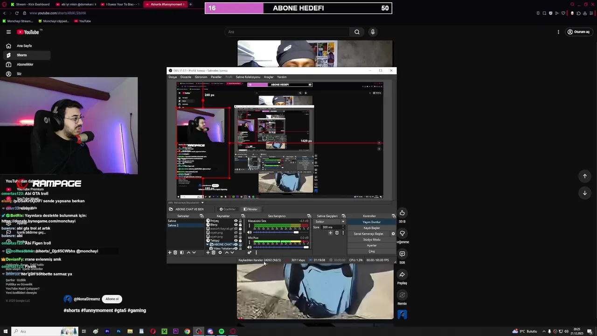Undock the Sahne Geçişleri panel
This screenshot has width=597, height=336.
(344, 216)
